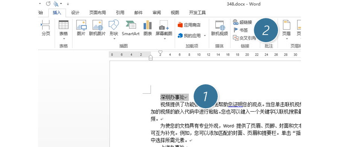The image size is (339, 147).
Task: Open Customize Quick Access Toolbar menu
Action: coord(68,4)
